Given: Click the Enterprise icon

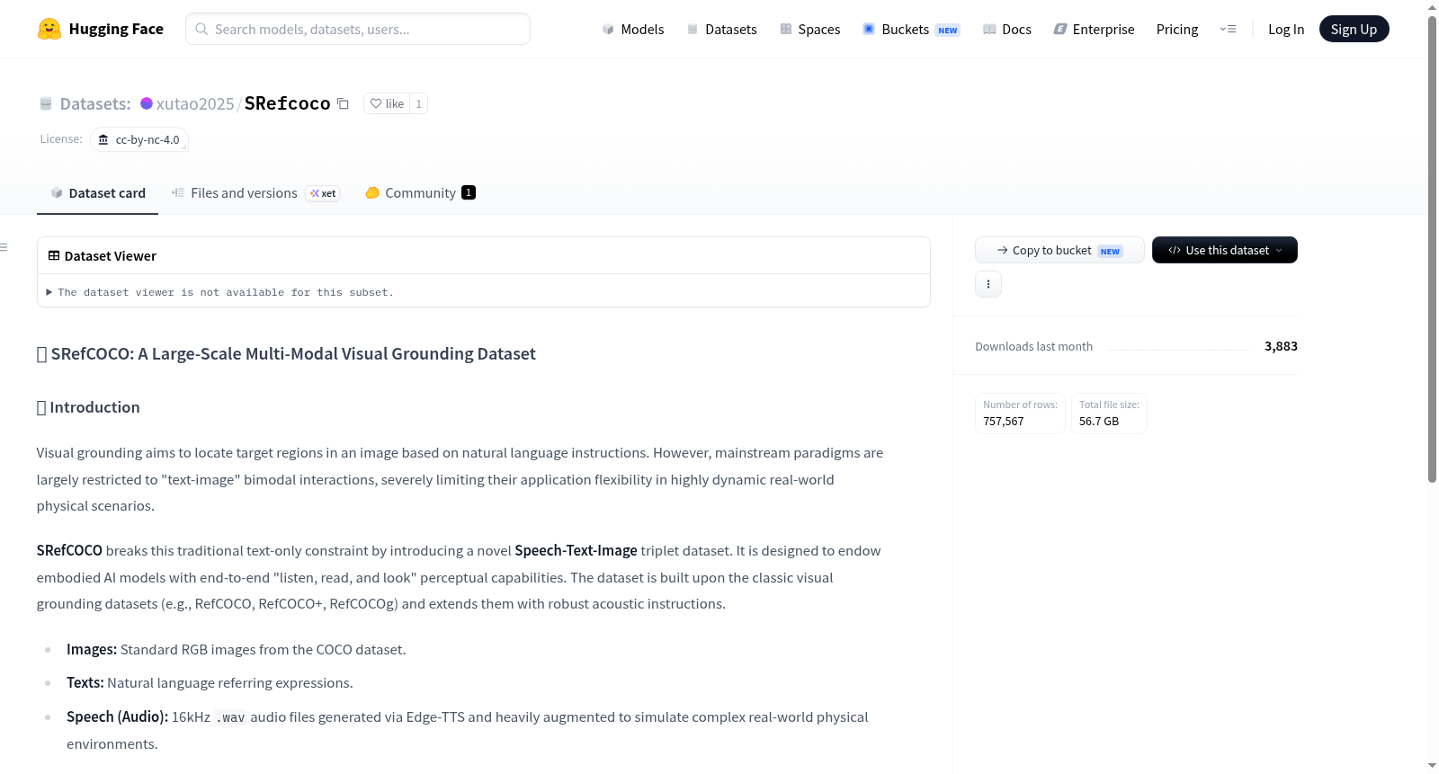Looking at the screenshot, I should pyautogui.click(x=1060, y=29).
